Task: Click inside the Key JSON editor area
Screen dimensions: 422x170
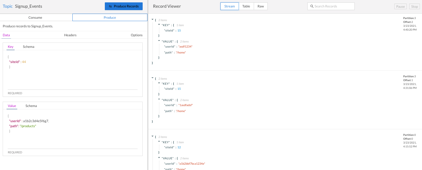Action: tap(73, 71)
